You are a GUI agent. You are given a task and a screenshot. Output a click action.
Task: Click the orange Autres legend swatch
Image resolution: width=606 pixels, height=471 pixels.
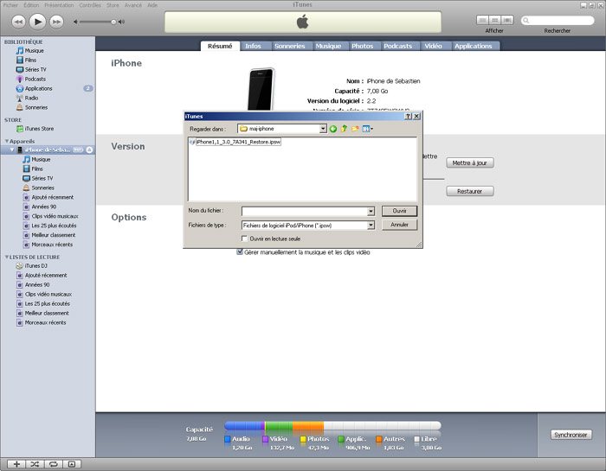tap(379, 439)
